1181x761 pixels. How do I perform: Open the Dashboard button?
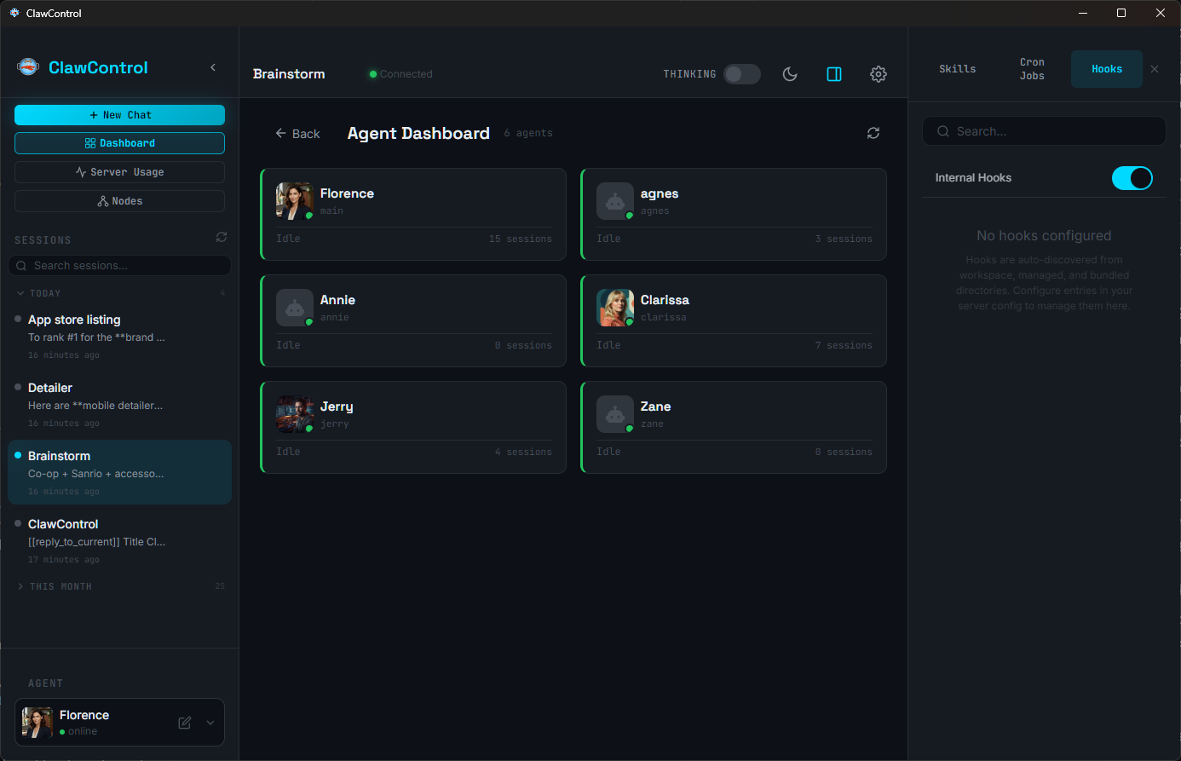coord(119,142)
